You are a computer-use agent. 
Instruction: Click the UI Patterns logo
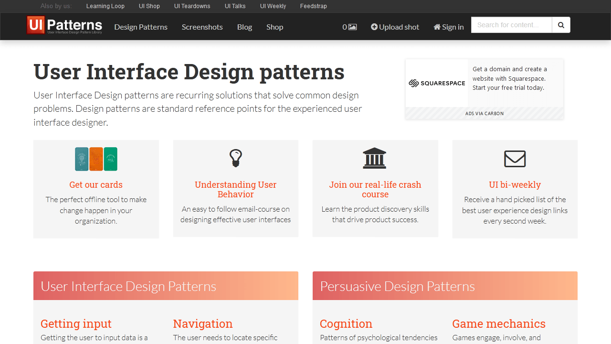point(64,25)
